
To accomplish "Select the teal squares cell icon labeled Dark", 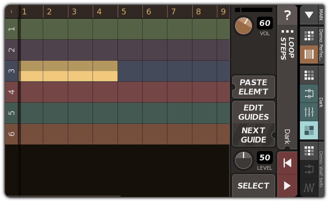I will pos(309,130).
